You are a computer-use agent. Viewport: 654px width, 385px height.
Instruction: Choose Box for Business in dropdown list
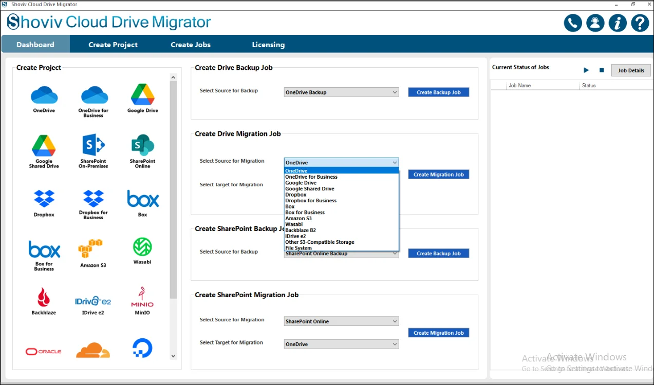tap(342, 213)
